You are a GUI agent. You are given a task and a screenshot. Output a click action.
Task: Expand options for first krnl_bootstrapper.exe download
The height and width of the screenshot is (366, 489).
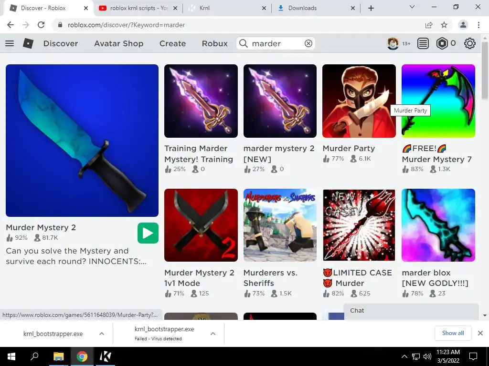click(x=101, y=334)
